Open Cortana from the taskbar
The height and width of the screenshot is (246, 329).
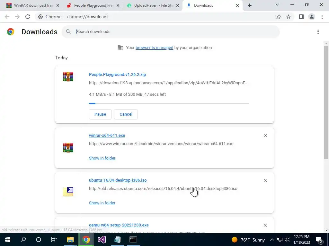[39, 240]
